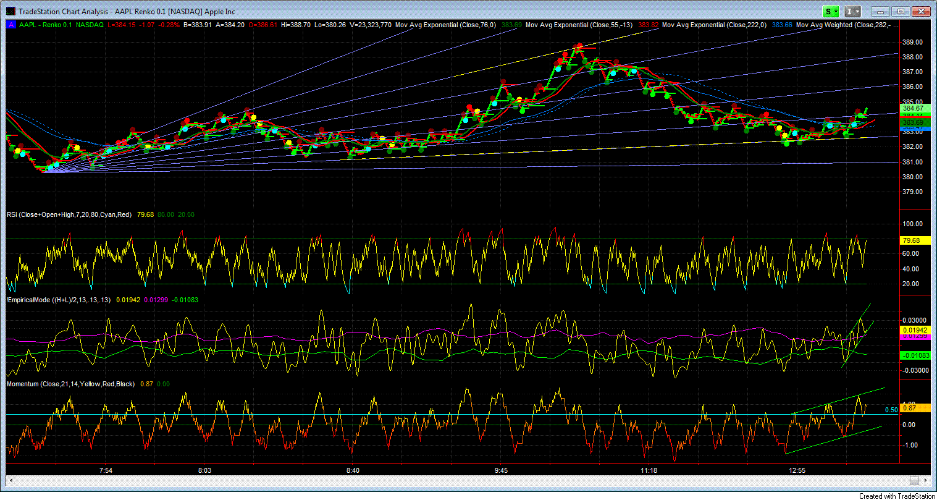Click the B=383.91 bid value
The height and width of the screenshot is (500, 937).
pos(199,25)
